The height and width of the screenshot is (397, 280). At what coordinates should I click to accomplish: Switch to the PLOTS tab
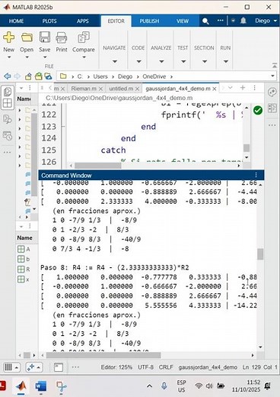pos(49,21)
